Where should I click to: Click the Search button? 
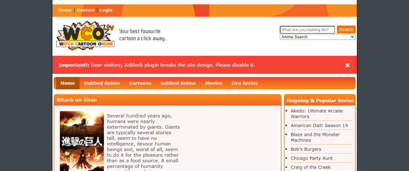tap(346, 29)
